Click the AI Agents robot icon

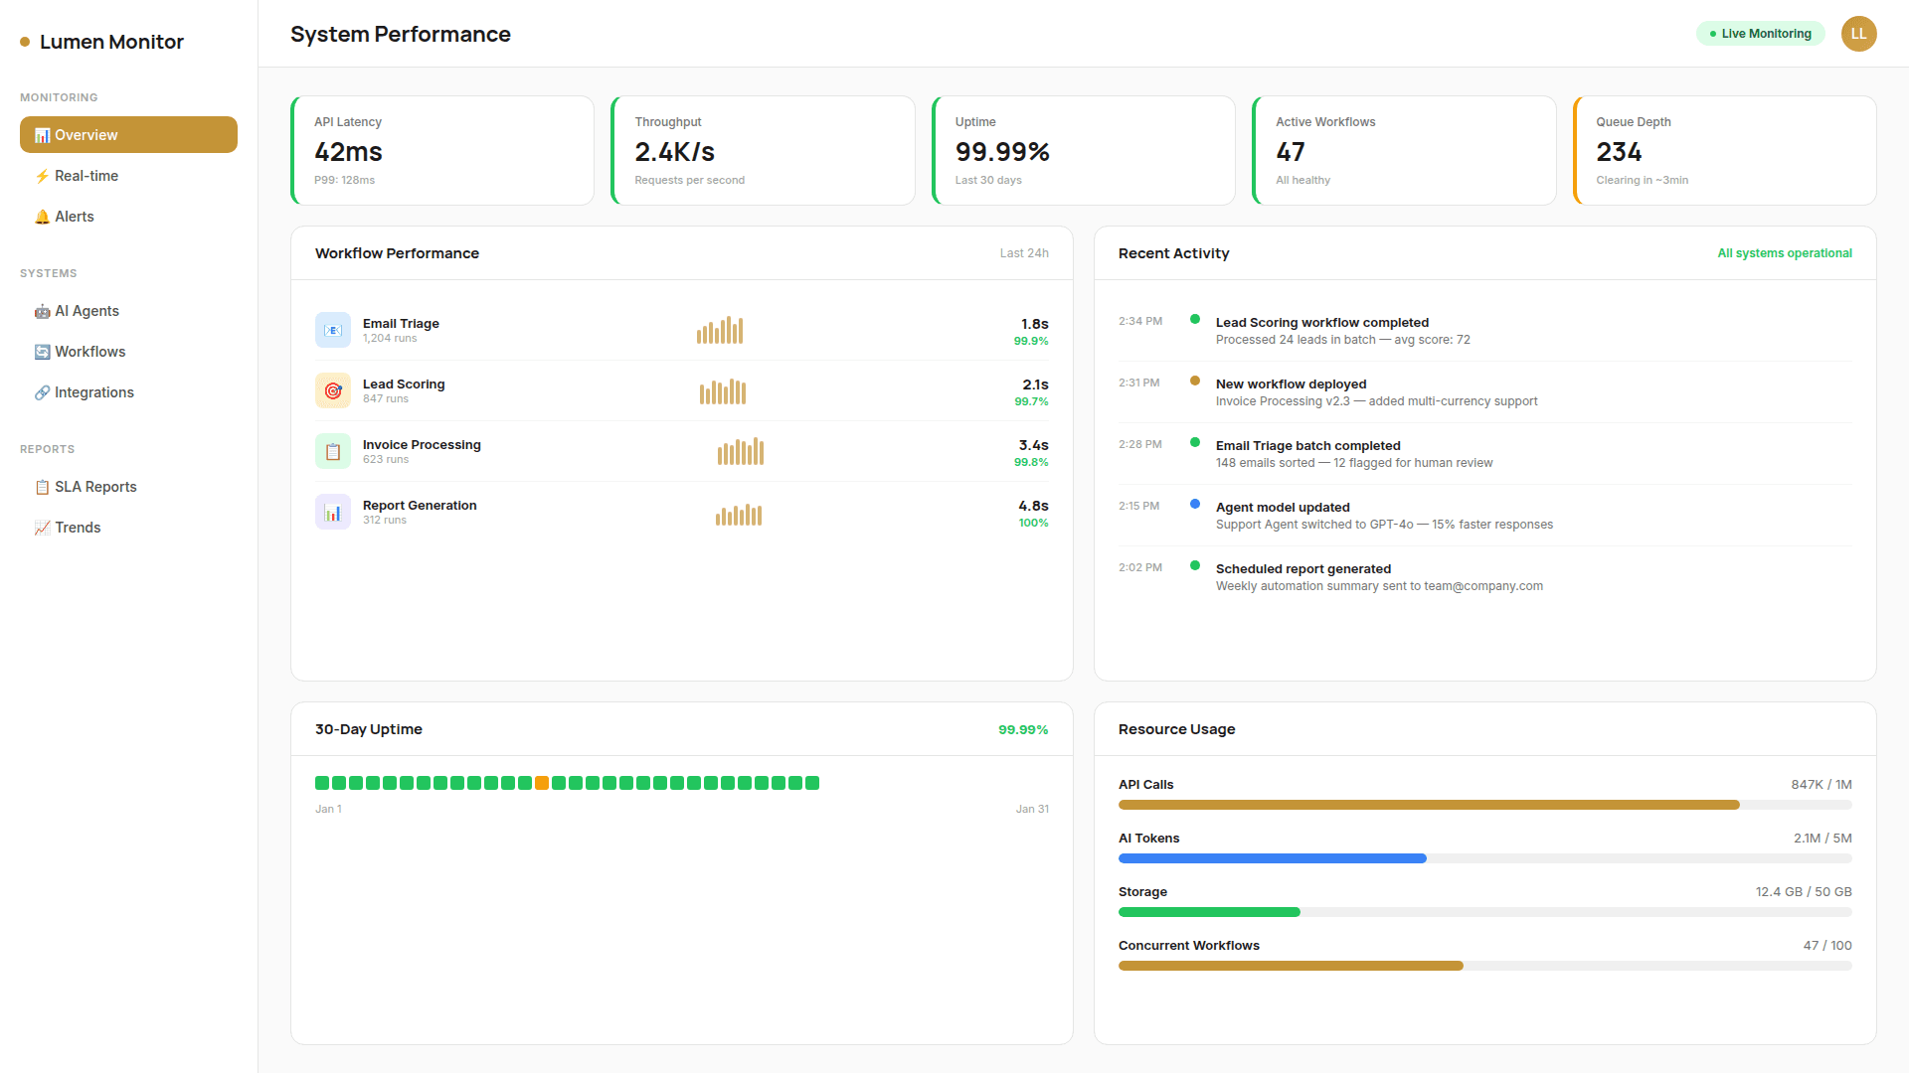(x=42, y=310)
